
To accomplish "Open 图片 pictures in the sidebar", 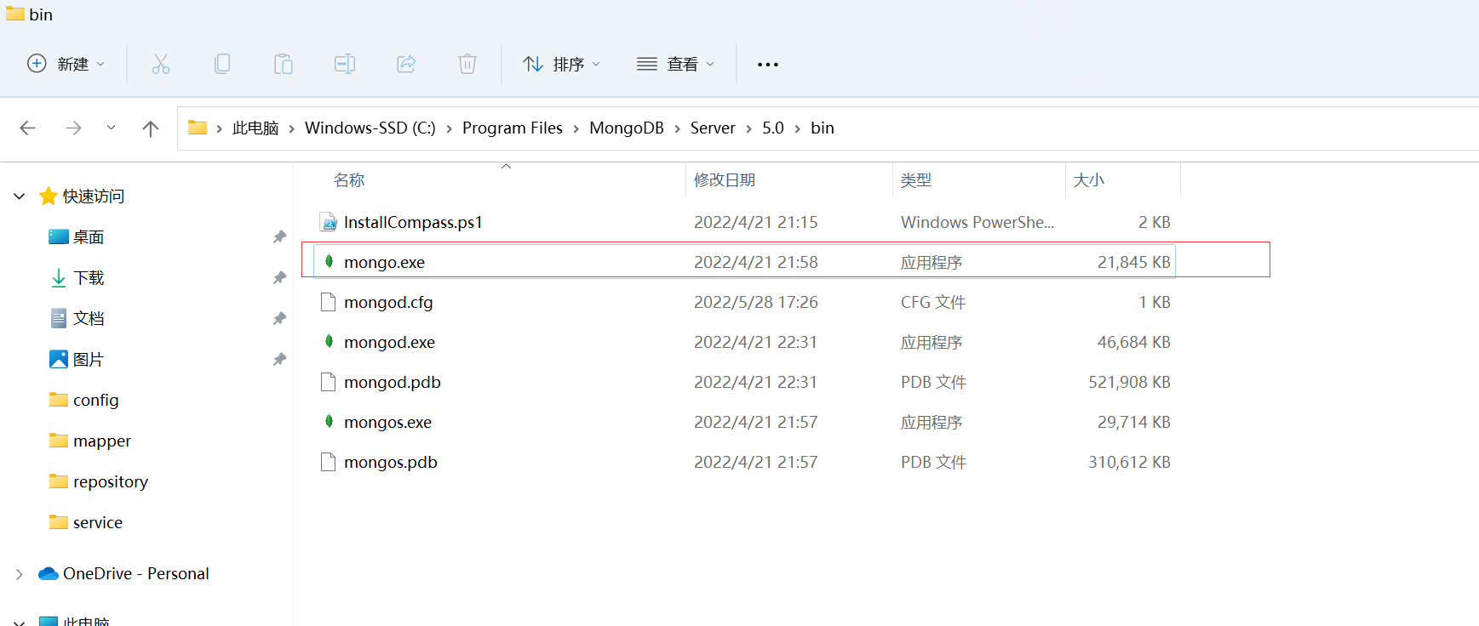I will tap(89, 360).
